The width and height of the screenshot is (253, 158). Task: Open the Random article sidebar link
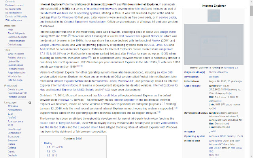[13, 13]
